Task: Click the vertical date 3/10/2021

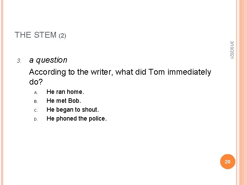Action: [232, 49]
